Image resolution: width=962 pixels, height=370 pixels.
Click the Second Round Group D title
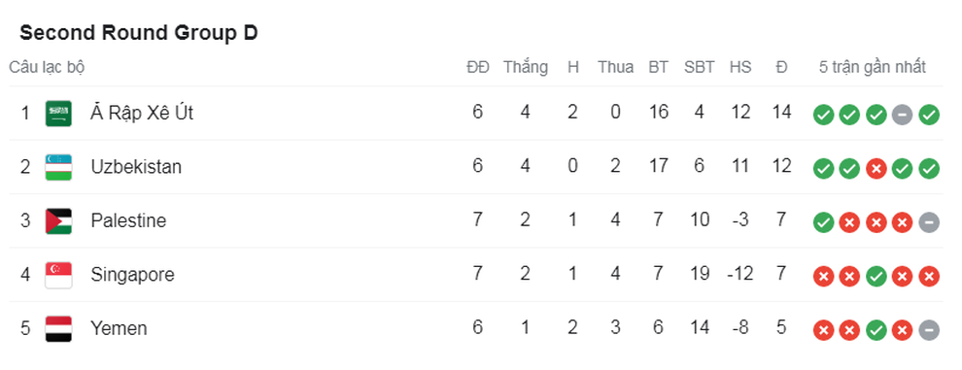(x=139, y=34)
